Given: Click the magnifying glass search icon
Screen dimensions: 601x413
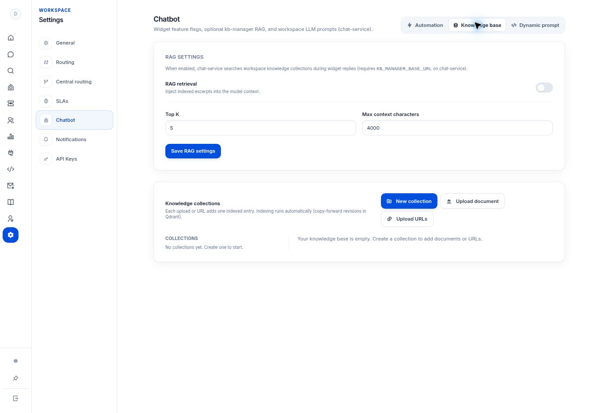Looking at the screenshot, I should tap(11, 71).
